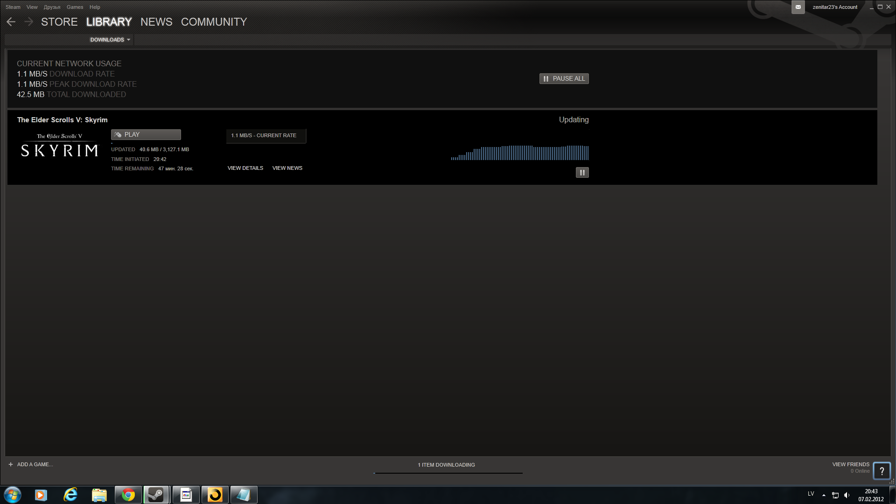This screenshot has height=504, width=896.
Task: Open Internet Explorer from taskbar
Action: [x=70, y=495]
